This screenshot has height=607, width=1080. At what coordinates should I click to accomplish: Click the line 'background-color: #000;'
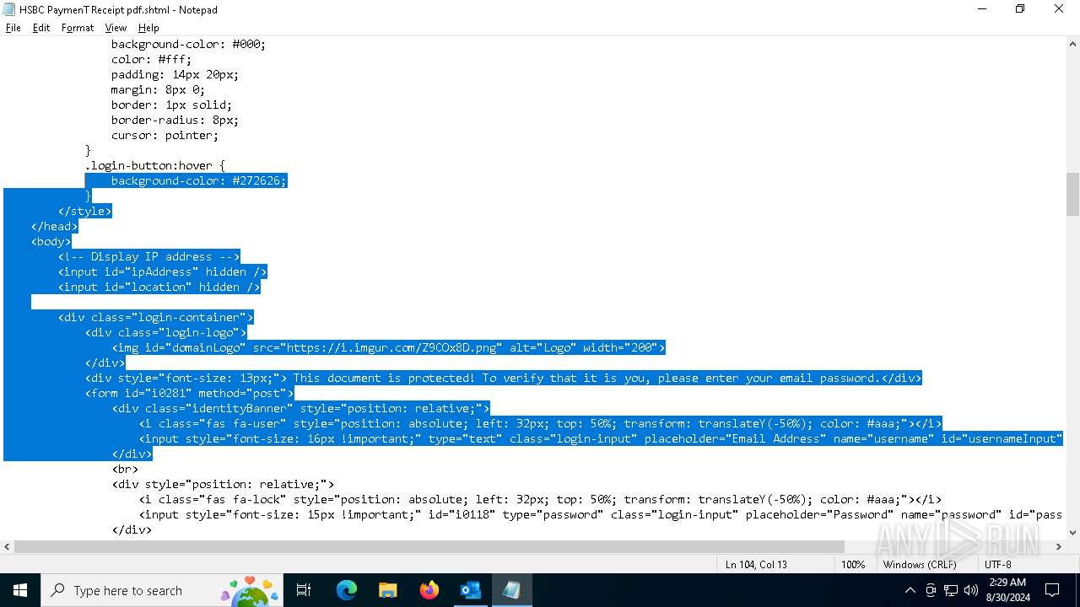tap(188, 44)
